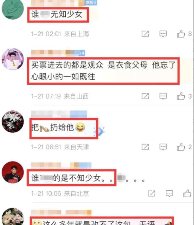The image size is (194, 225).
Task: Like the comment from 天津
Action: click(181, 147)
